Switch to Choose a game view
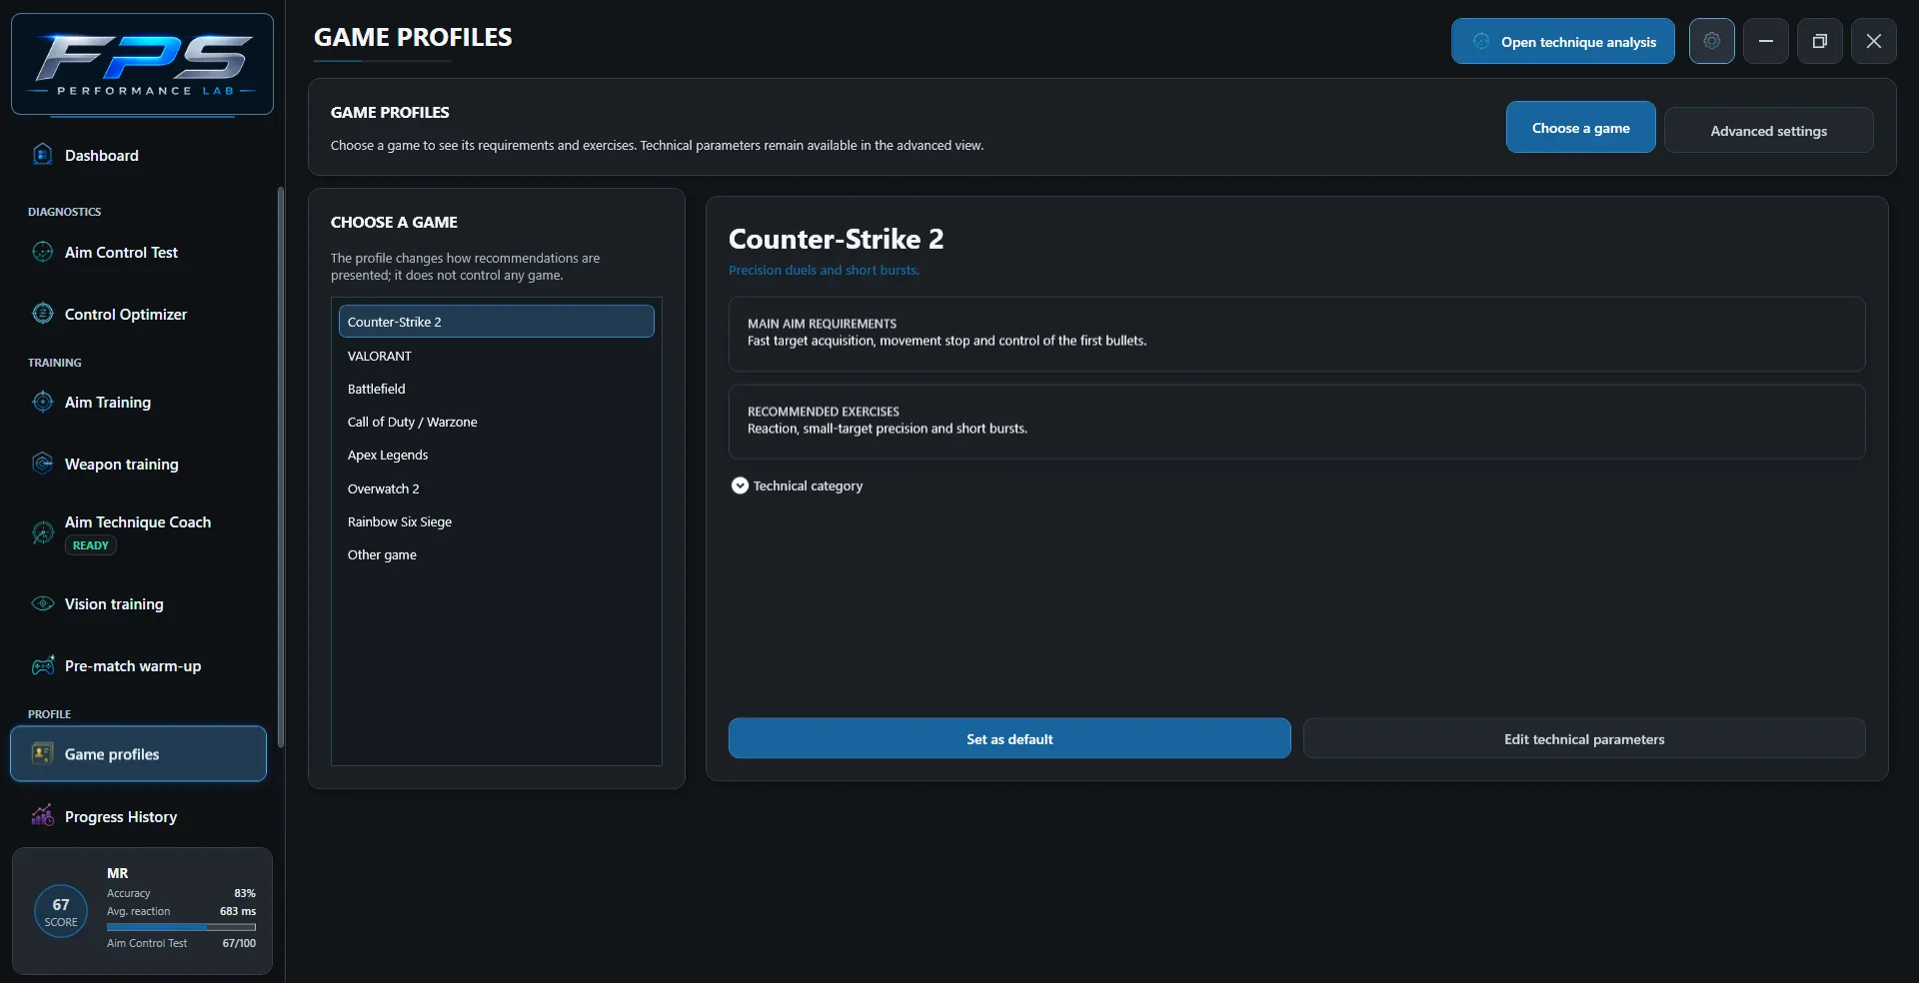 pyautogui.click(x=1580, y=127)
